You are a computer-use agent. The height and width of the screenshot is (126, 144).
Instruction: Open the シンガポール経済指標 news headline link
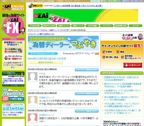(x=78, y=6)
